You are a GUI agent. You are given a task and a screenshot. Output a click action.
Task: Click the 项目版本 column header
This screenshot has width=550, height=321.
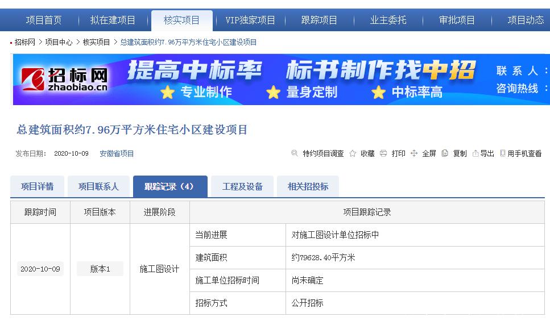click(x=100, y=212)
